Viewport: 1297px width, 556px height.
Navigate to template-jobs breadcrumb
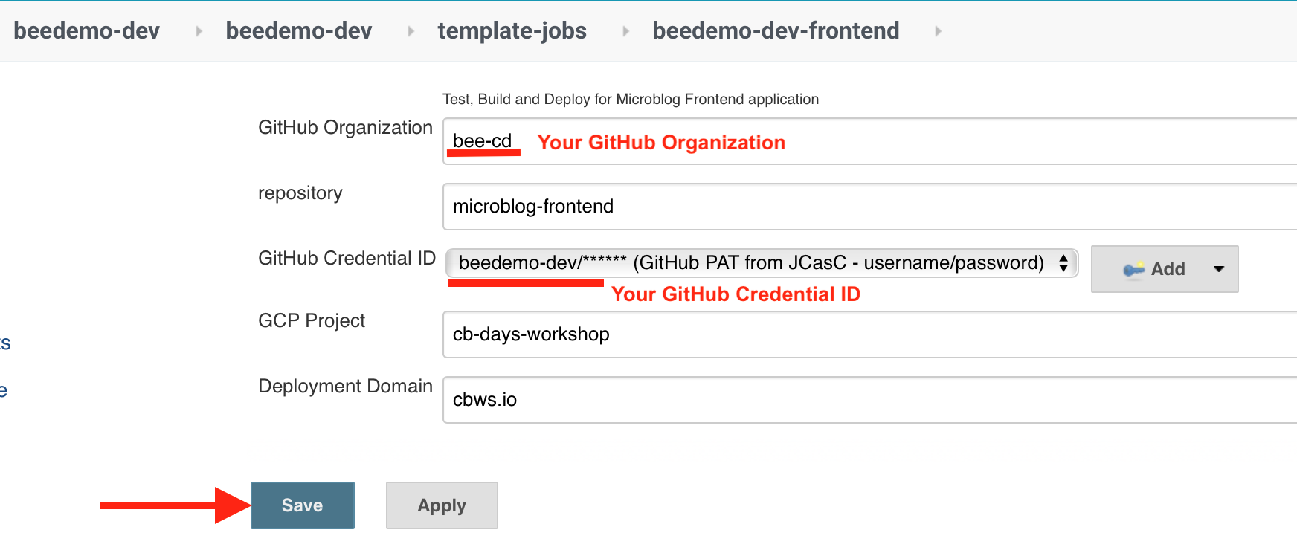(x=512, y=30)
